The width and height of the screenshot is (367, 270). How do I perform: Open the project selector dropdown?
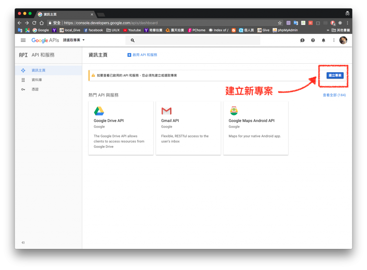(x=74, y=40)
